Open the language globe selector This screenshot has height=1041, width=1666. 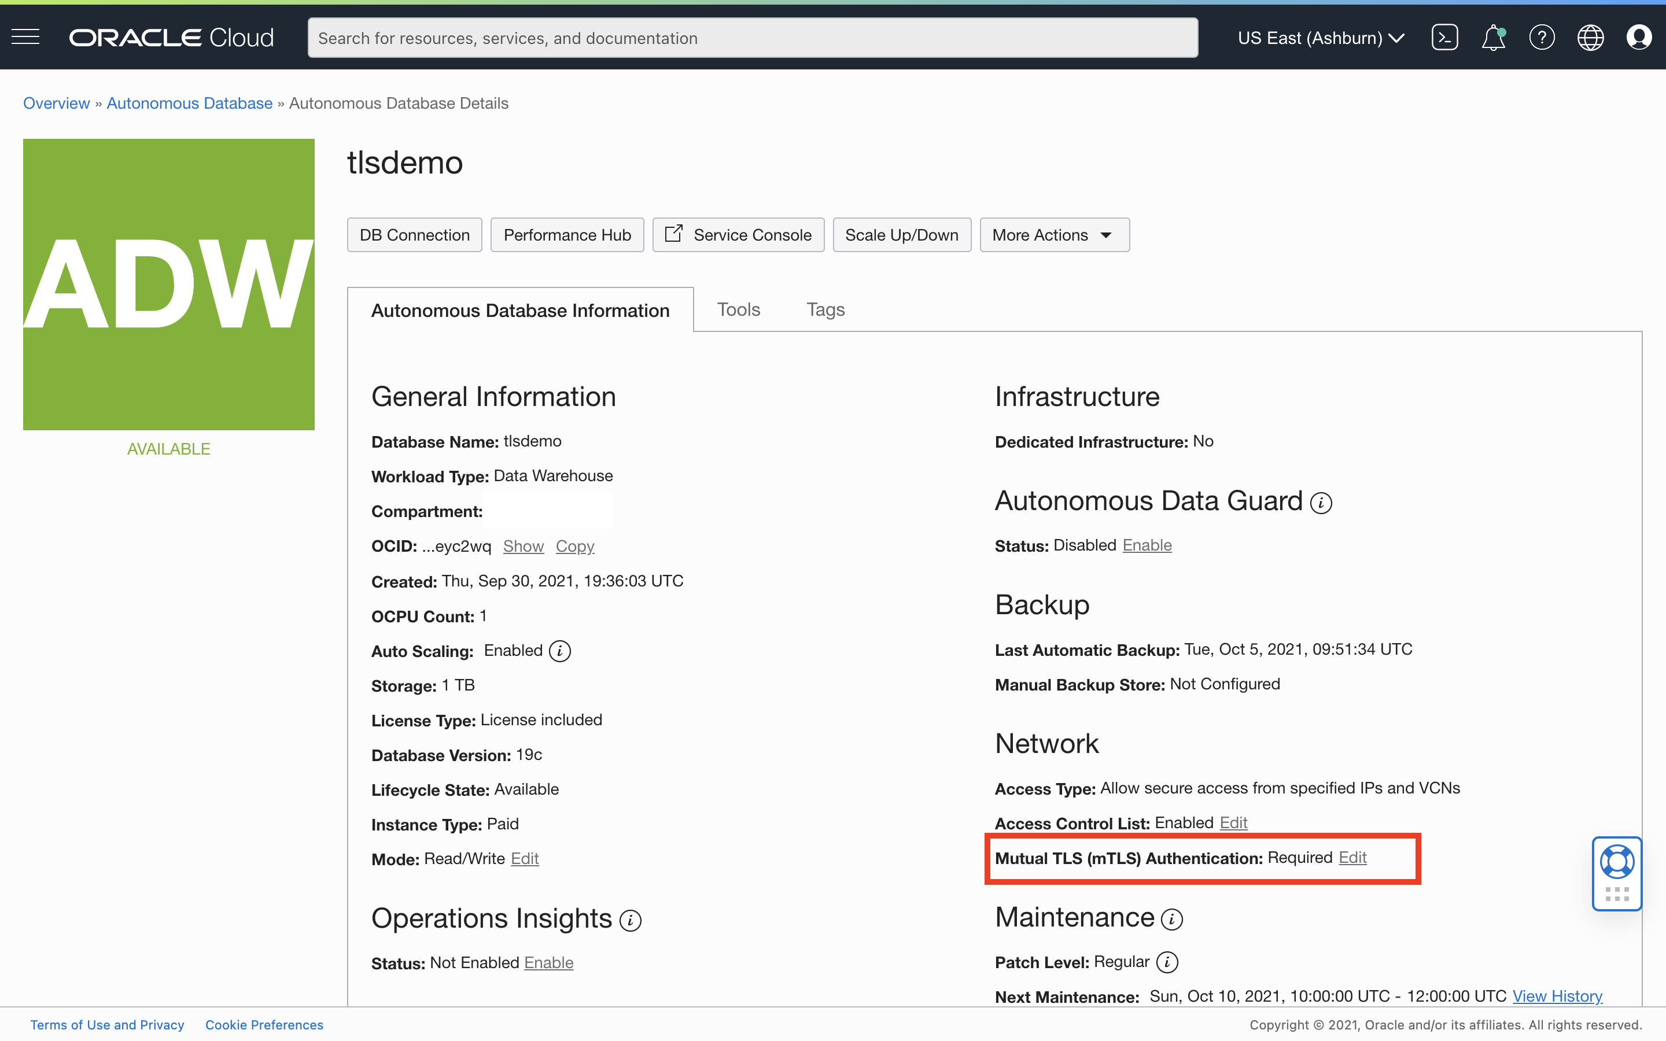1590,37
